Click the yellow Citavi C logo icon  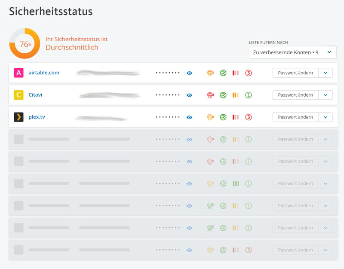click(18, 95)
